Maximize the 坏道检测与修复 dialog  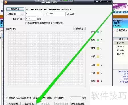click(x=102, y=1)
